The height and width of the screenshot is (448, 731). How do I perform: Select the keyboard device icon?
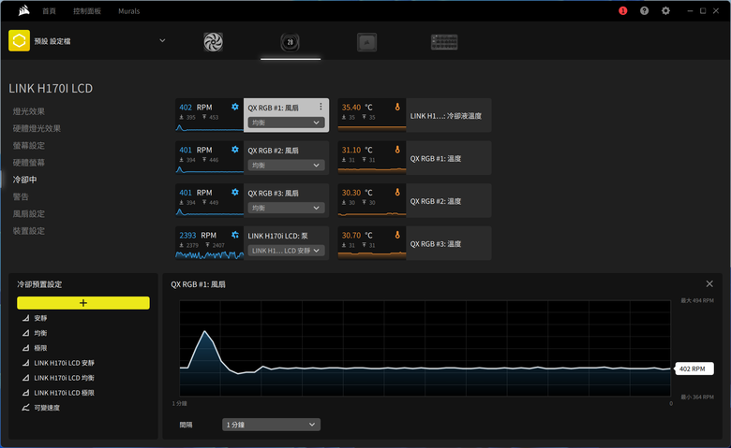point(444,42)
